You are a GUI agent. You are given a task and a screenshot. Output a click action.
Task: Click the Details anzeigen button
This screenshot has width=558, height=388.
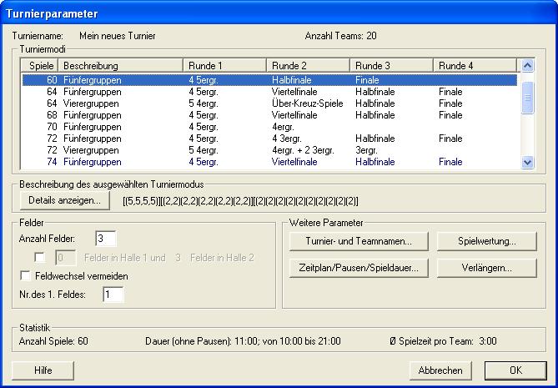point(64,200)
